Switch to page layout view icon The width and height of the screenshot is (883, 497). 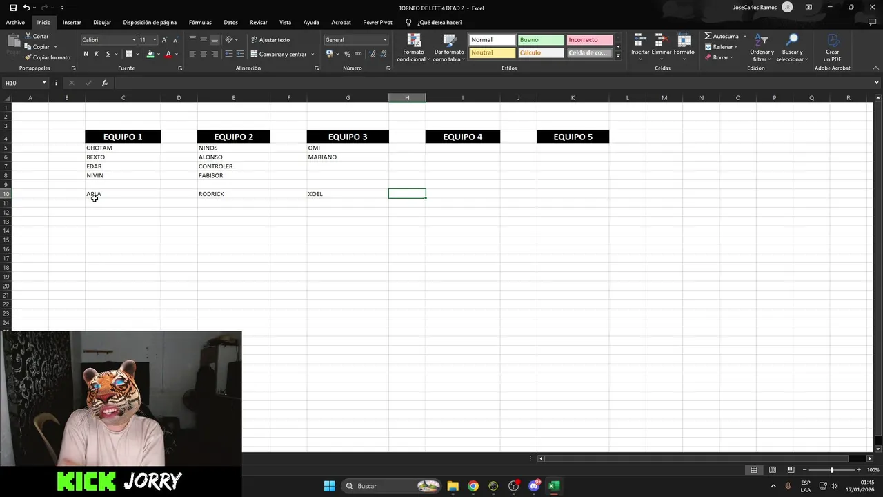click(x=773, y=470)
